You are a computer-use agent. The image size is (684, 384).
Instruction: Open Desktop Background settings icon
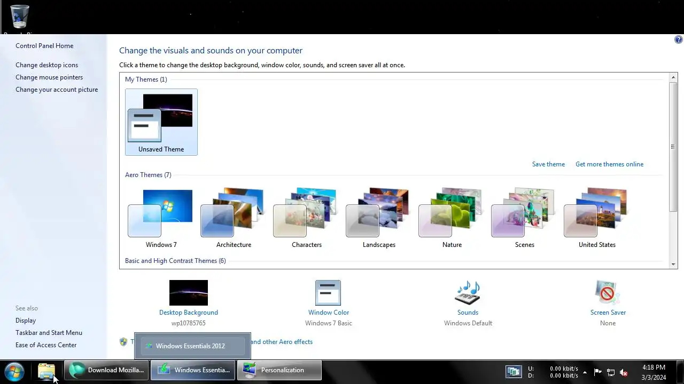pos(189,293)
